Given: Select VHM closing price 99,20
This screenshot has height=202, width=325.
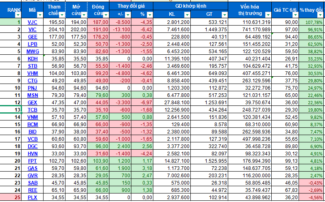Looking at the screenshot, I should click(98, 73).
